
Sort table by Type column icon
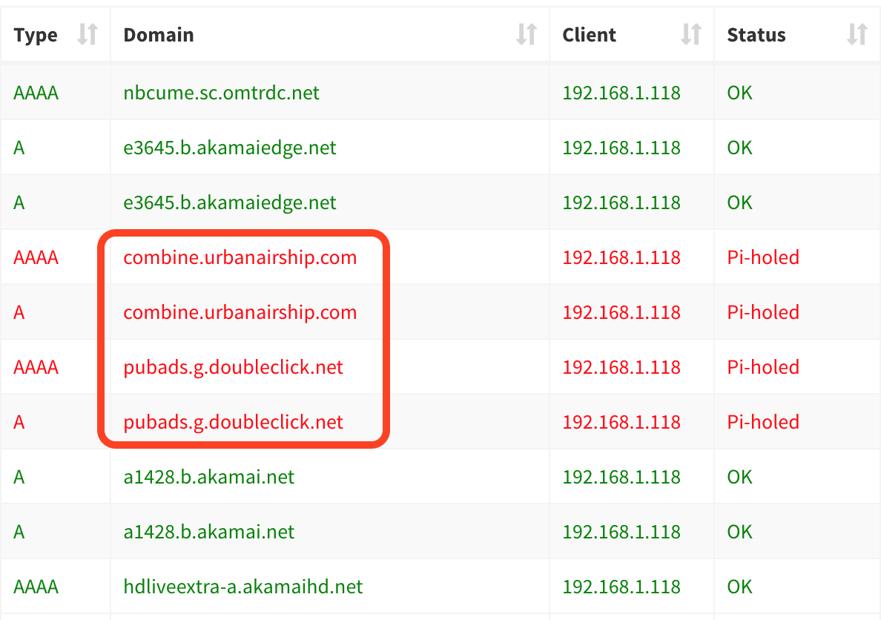click(88, 35)
